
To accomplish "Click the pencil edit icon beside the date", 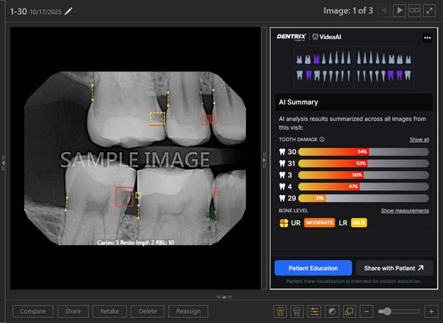I will (x=68, y=10).
